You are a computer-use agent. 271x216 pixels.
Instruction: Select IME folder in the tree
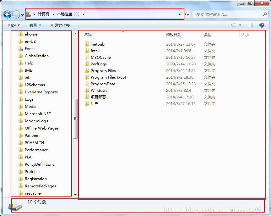[x=28, y=70]
